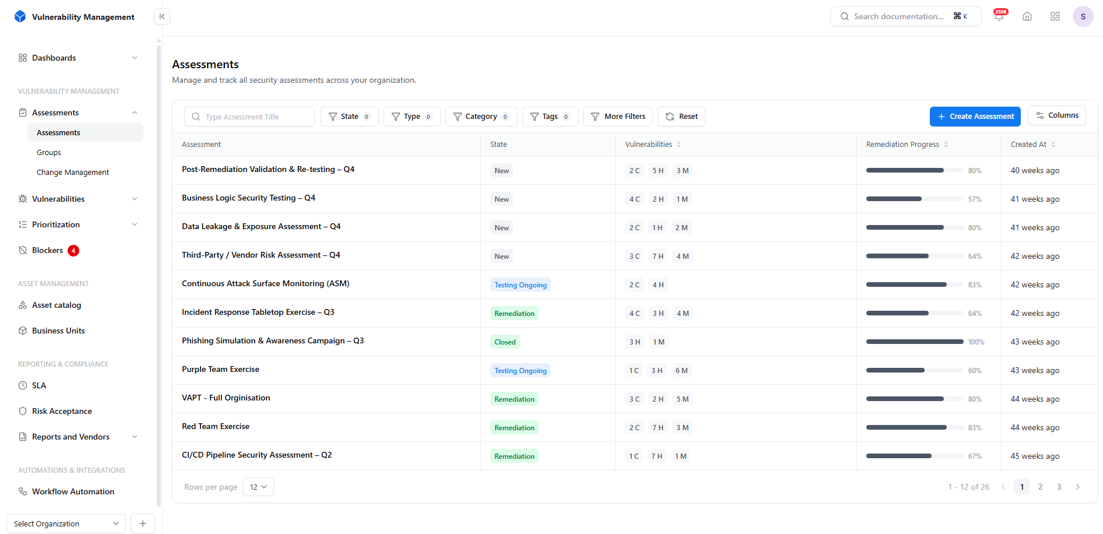Go to page 3 of results
The height and width of the screenshot is (534, 1103).
pos(1059,487)
